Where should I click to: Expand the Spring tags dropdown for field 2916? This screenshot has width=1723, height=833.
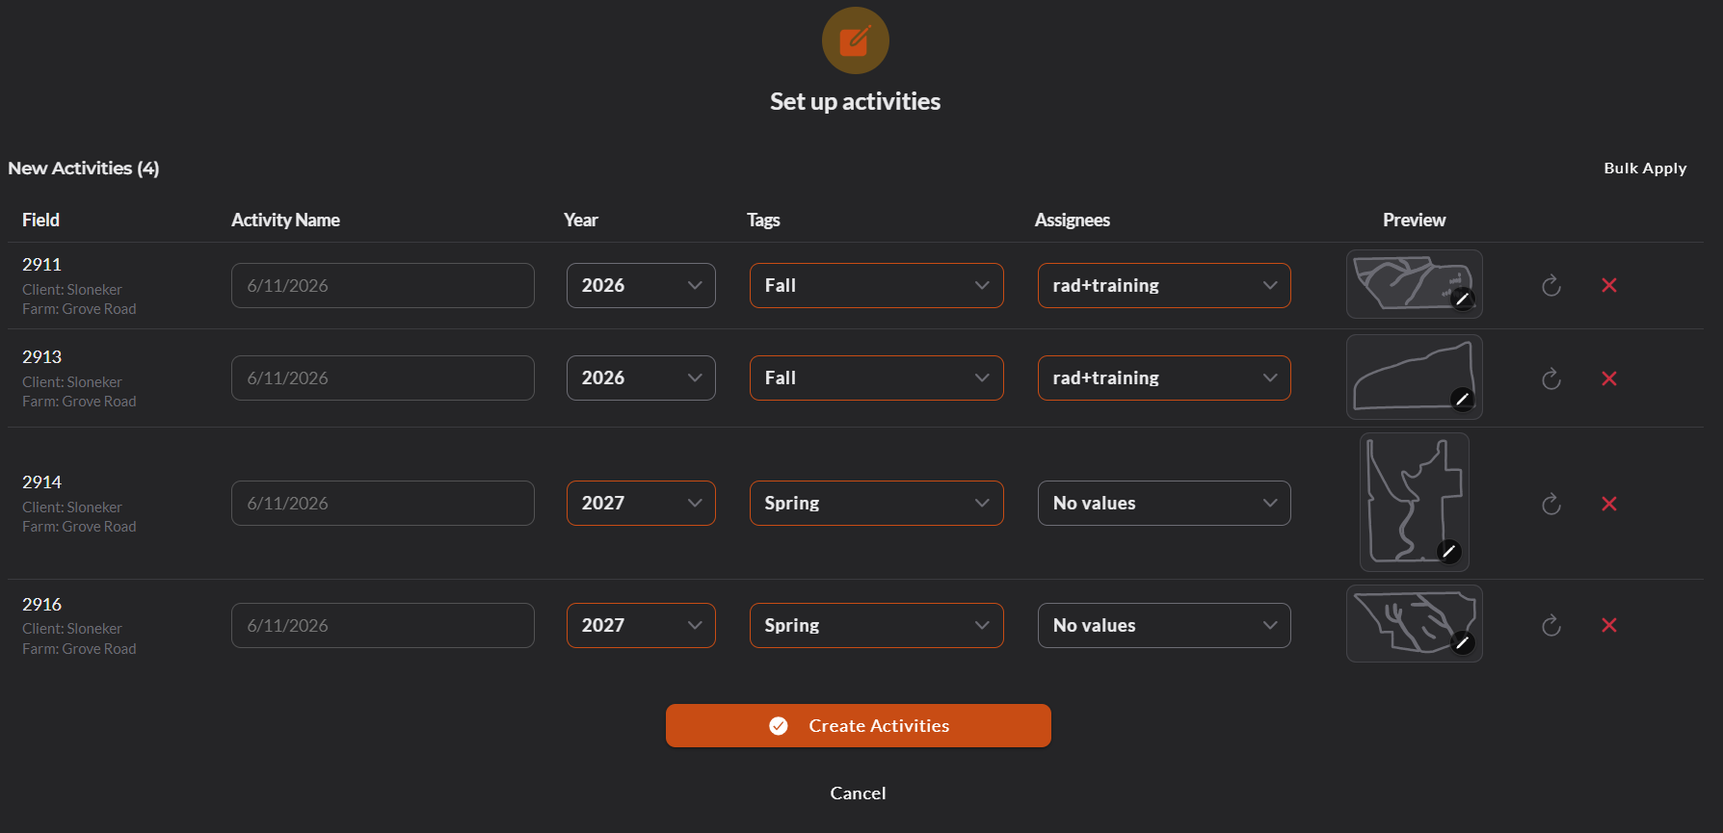(x=877, y=625)
